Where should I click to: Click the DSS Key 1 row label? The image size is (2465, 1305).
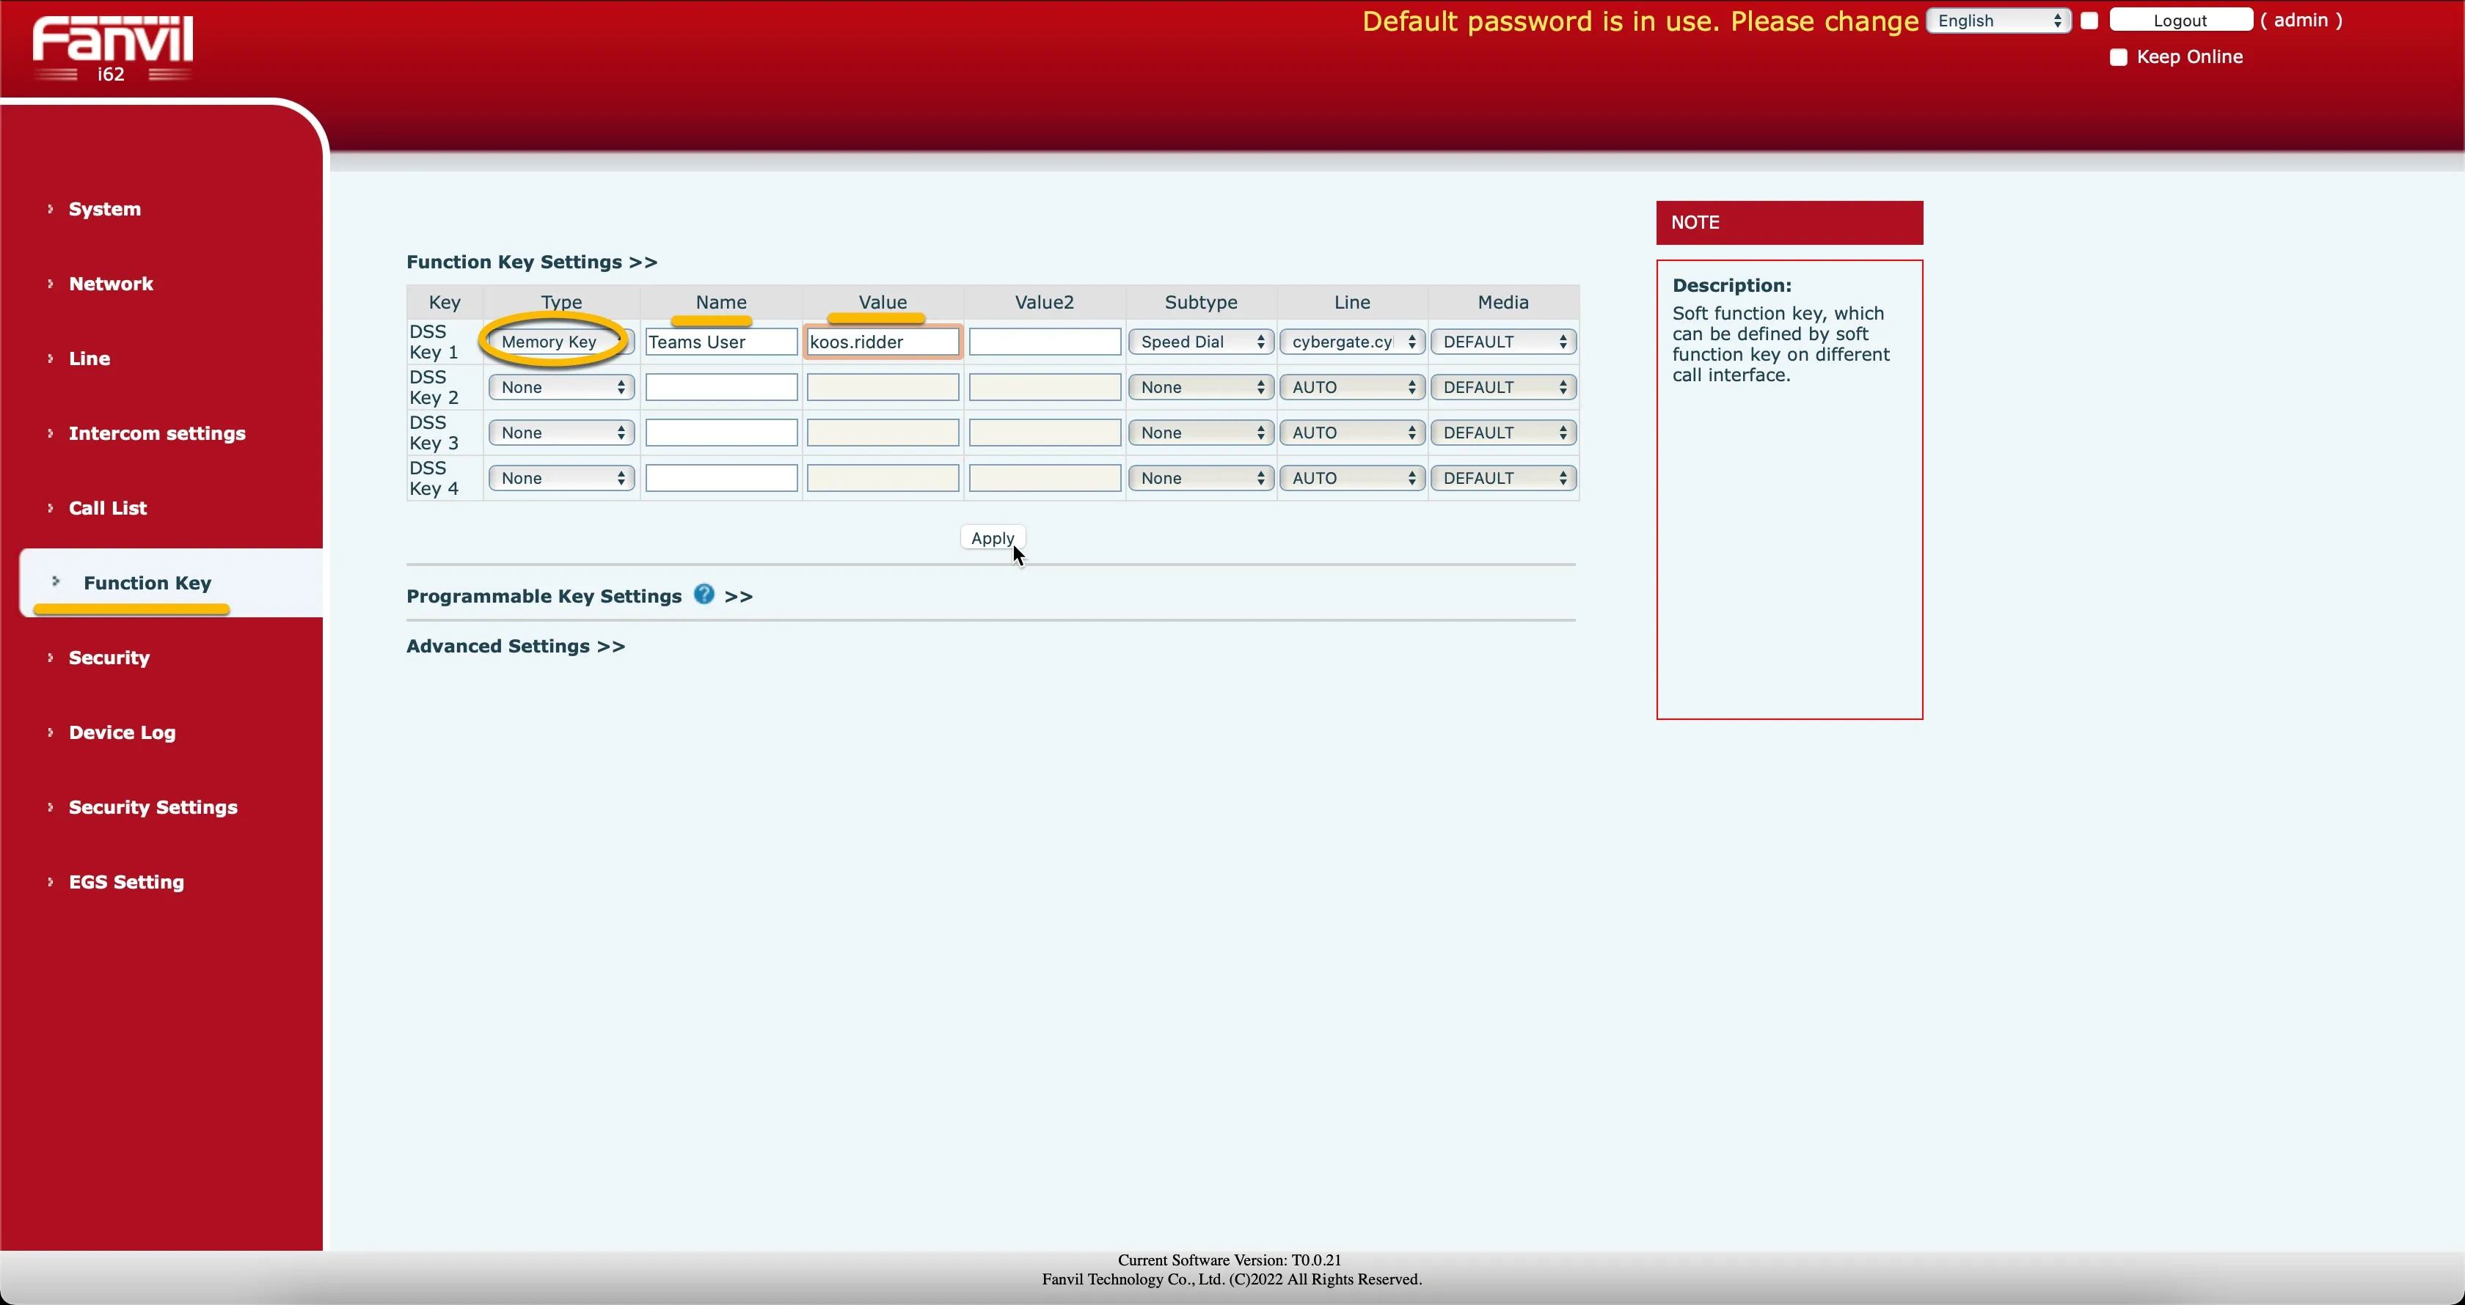pyautogui.click(x=434, y=342)
